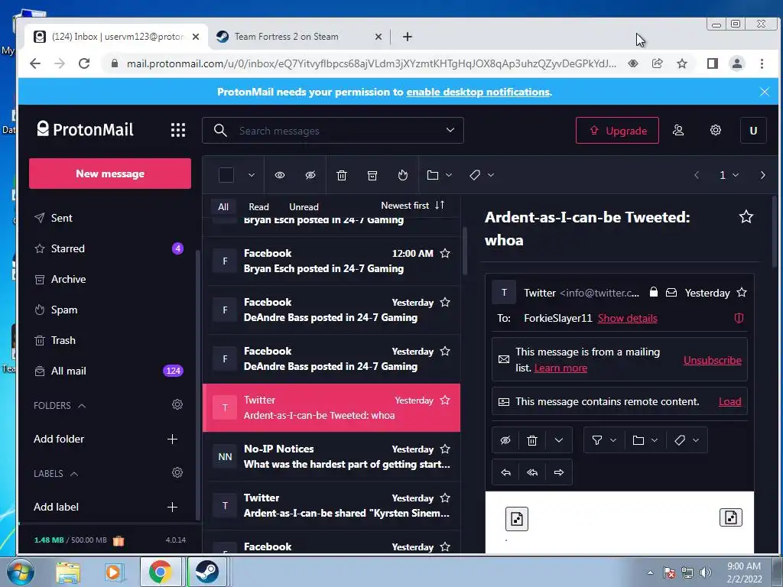Open the folders settings gear
This screenshot has height=587, width=783.
[177, 404]
